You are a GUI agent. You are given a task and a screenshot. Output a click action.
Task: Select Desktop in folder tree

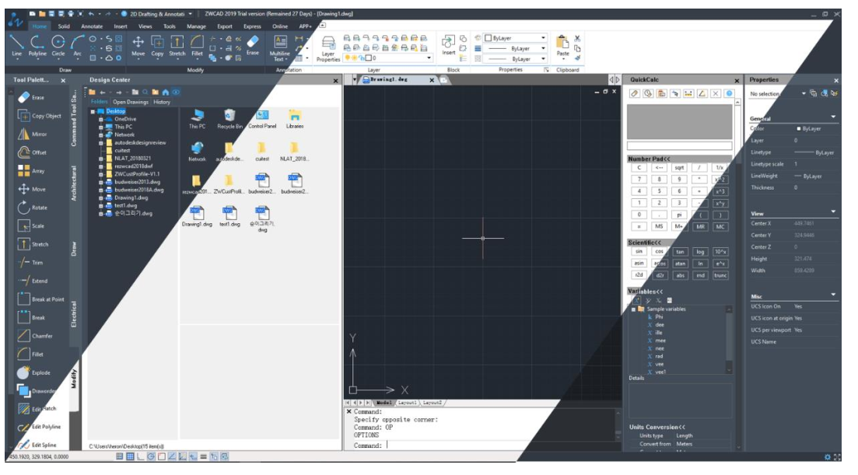[115, 111]
